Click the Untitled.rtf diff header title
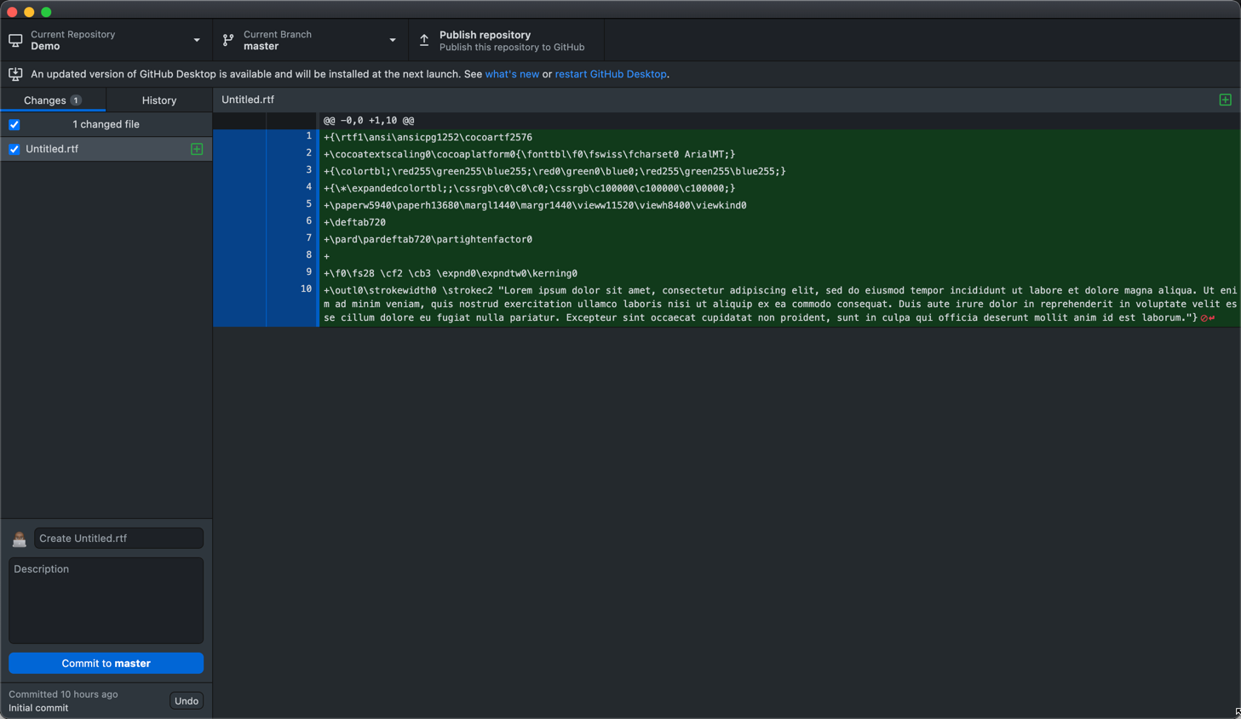This screenshot has height=719, width=1241. pos(248,100)
